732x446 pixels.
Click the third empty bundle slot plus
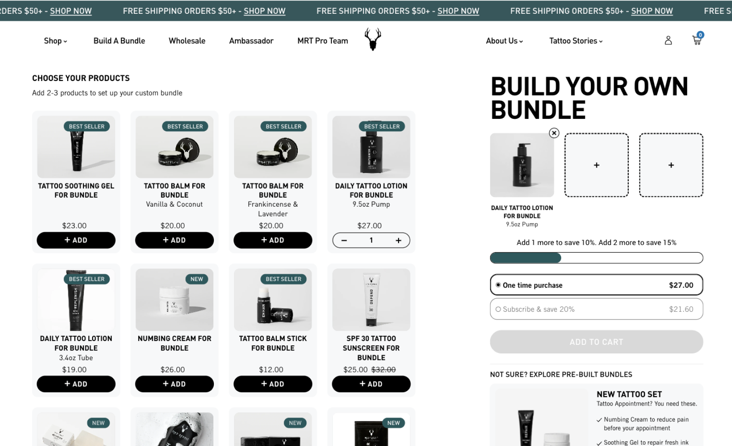[671, 165]
